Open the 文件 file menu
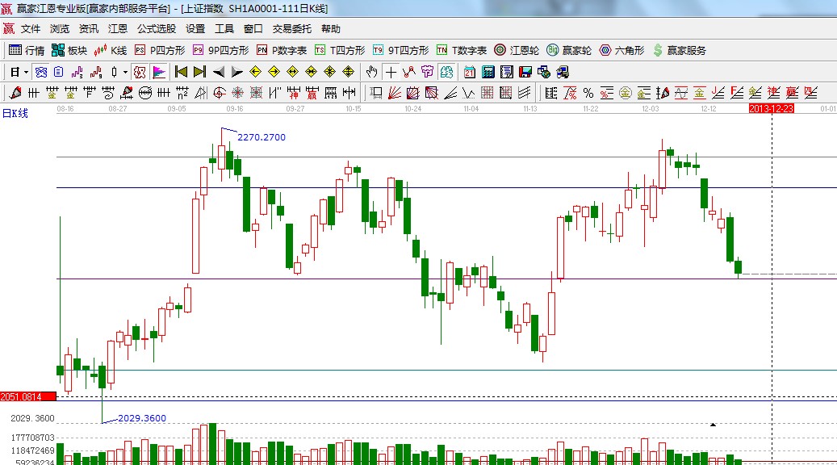Screen dimensions: 837x465 (31, 28)
